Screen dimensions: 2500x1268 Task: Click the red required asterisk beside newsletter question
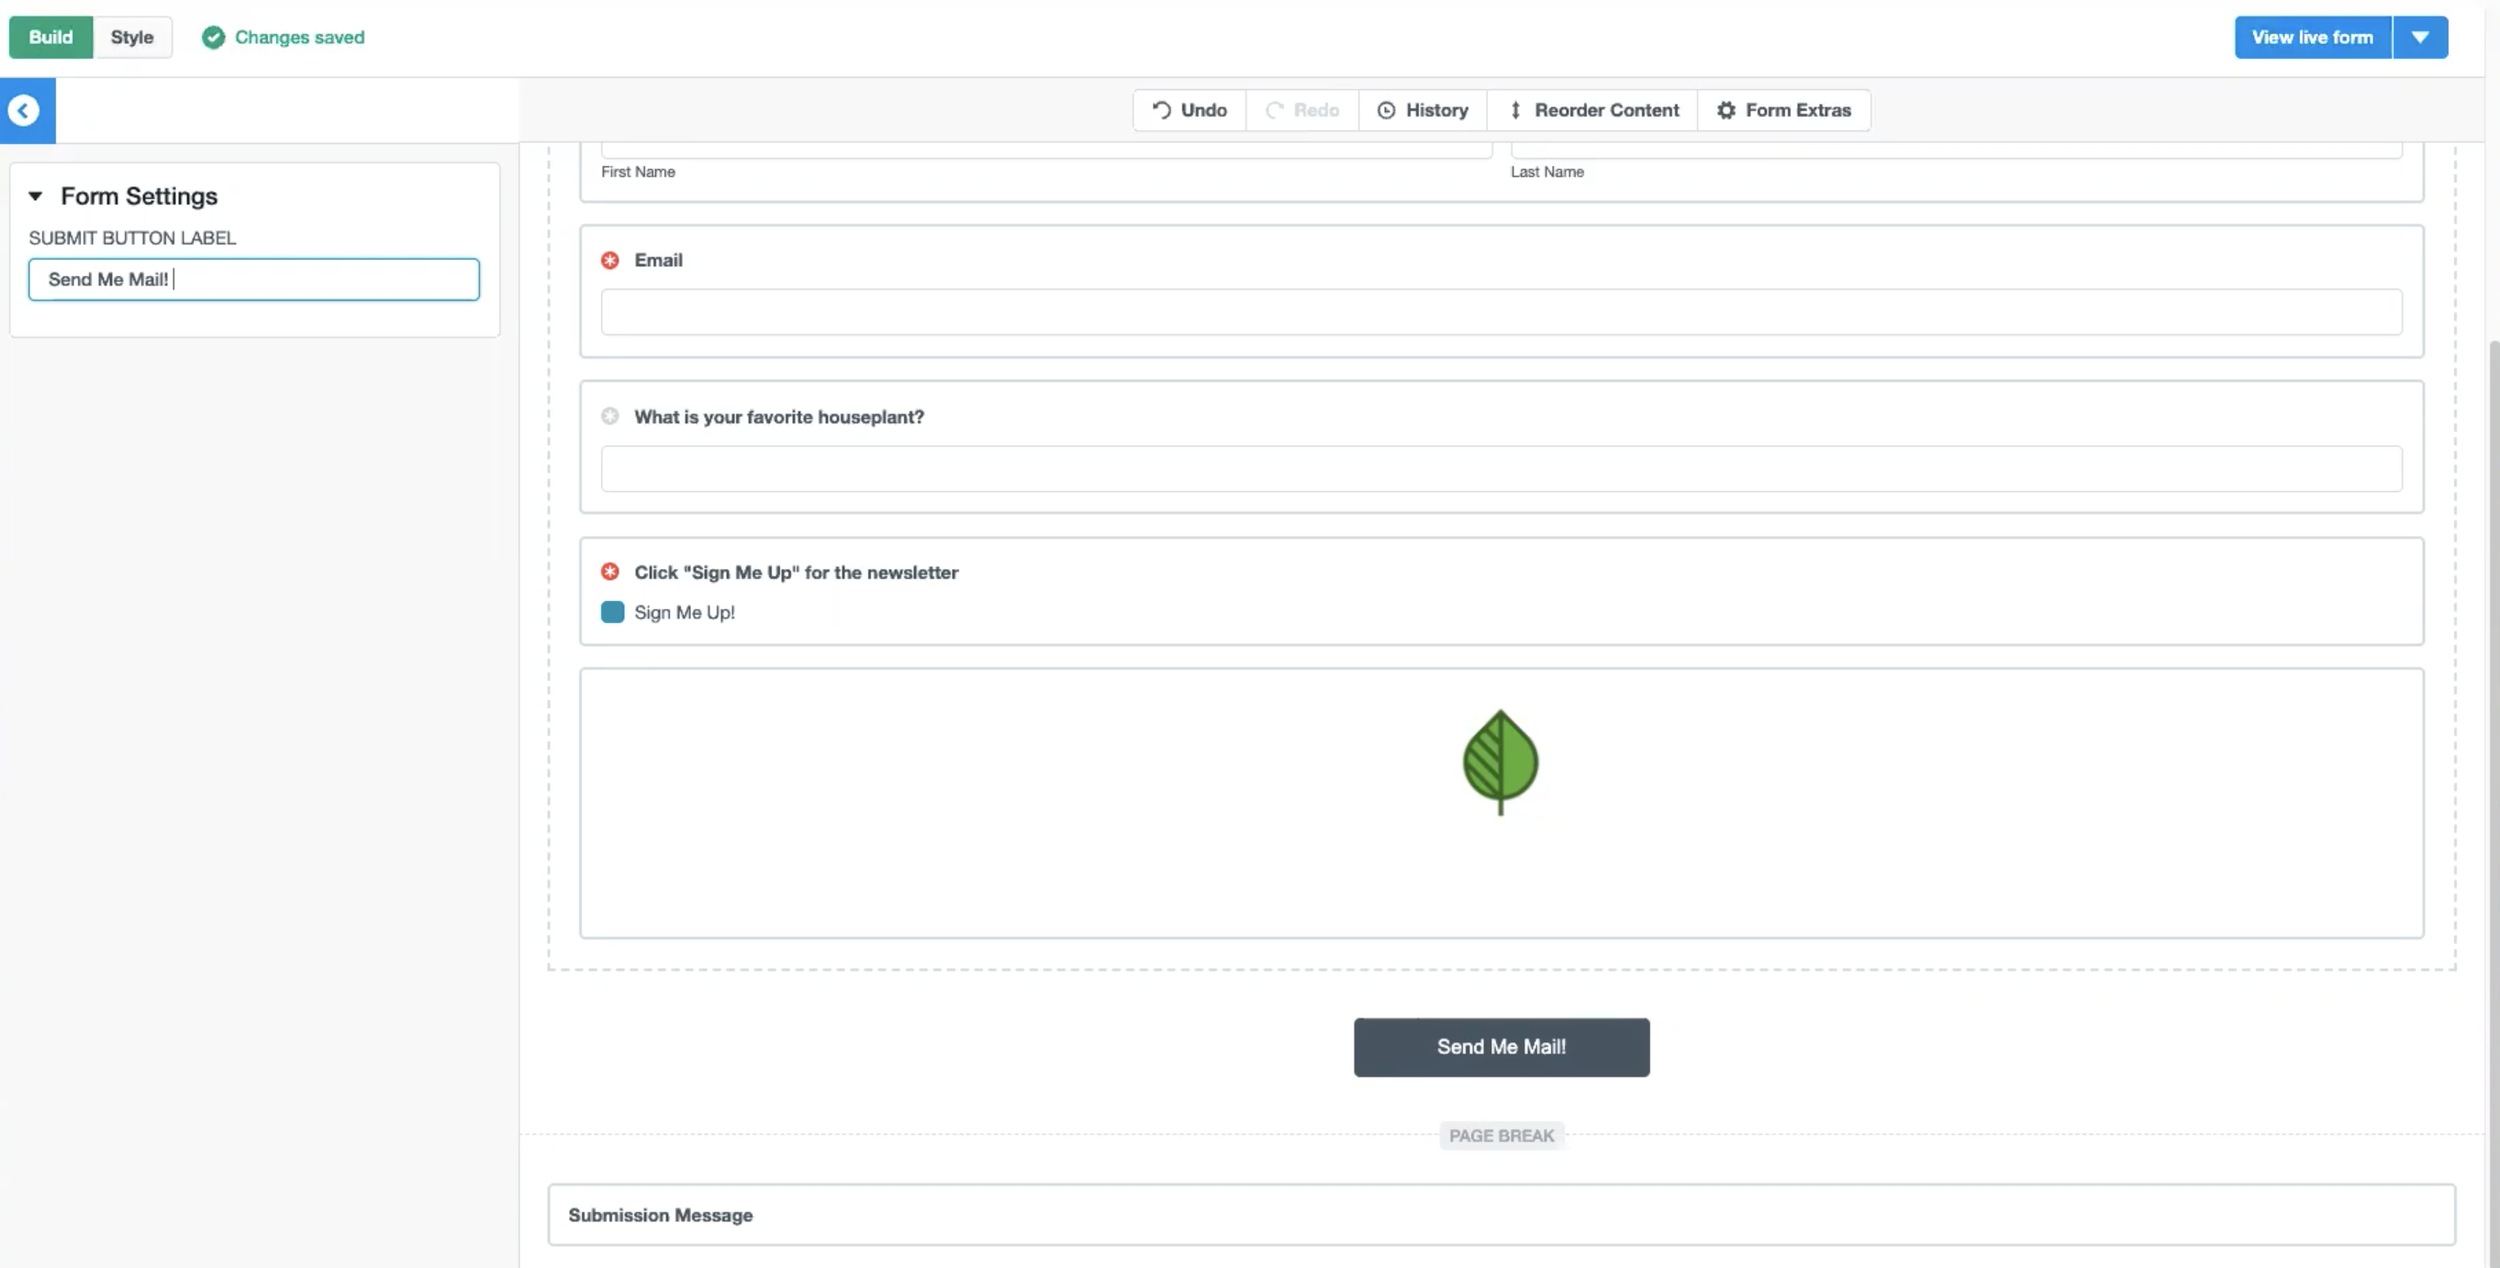[609, 573]
